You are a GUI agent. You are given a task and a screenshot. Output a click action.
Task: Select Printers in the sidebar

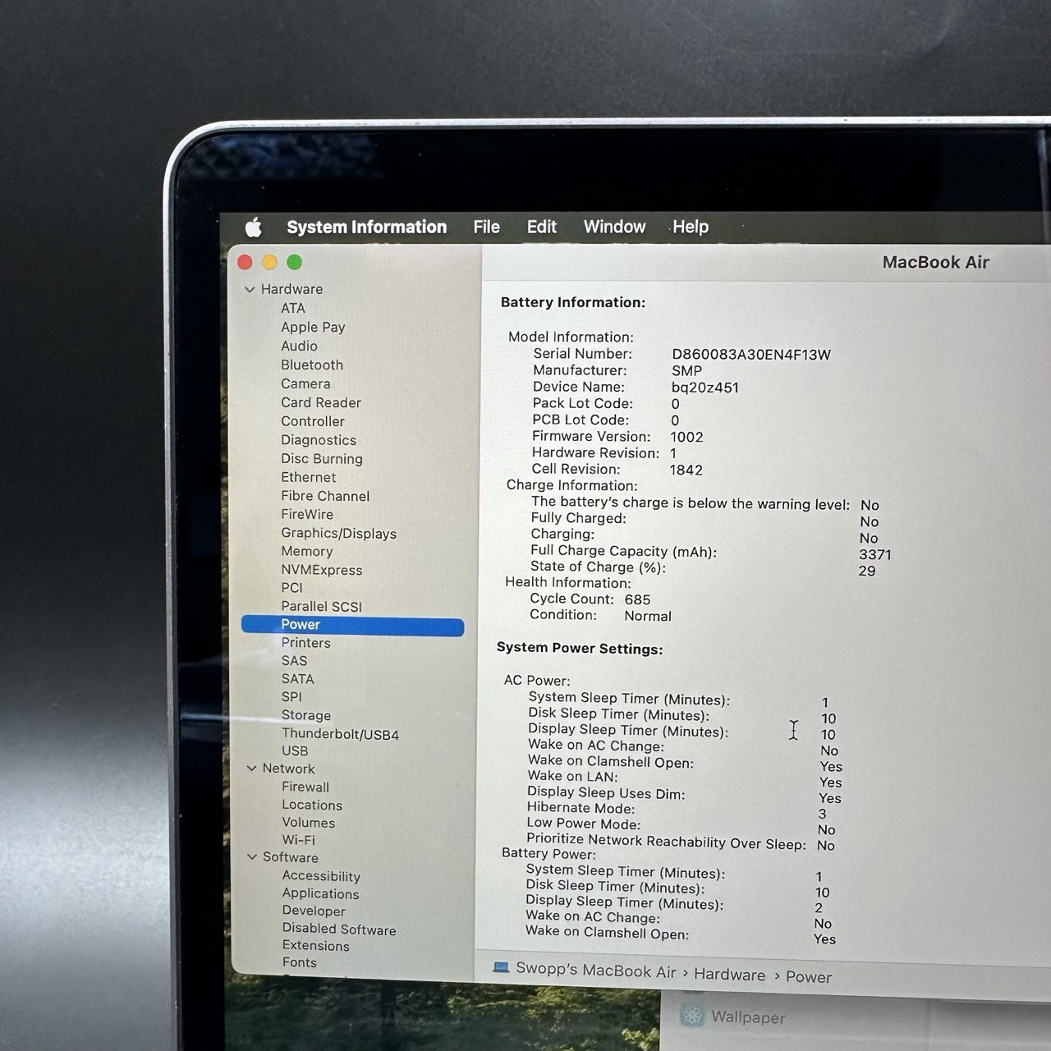[x=305, y=643]
